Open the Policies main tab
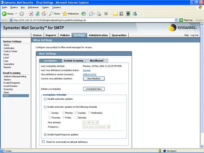The height and width of the screenshot is (153, 204). click(65, 35)
